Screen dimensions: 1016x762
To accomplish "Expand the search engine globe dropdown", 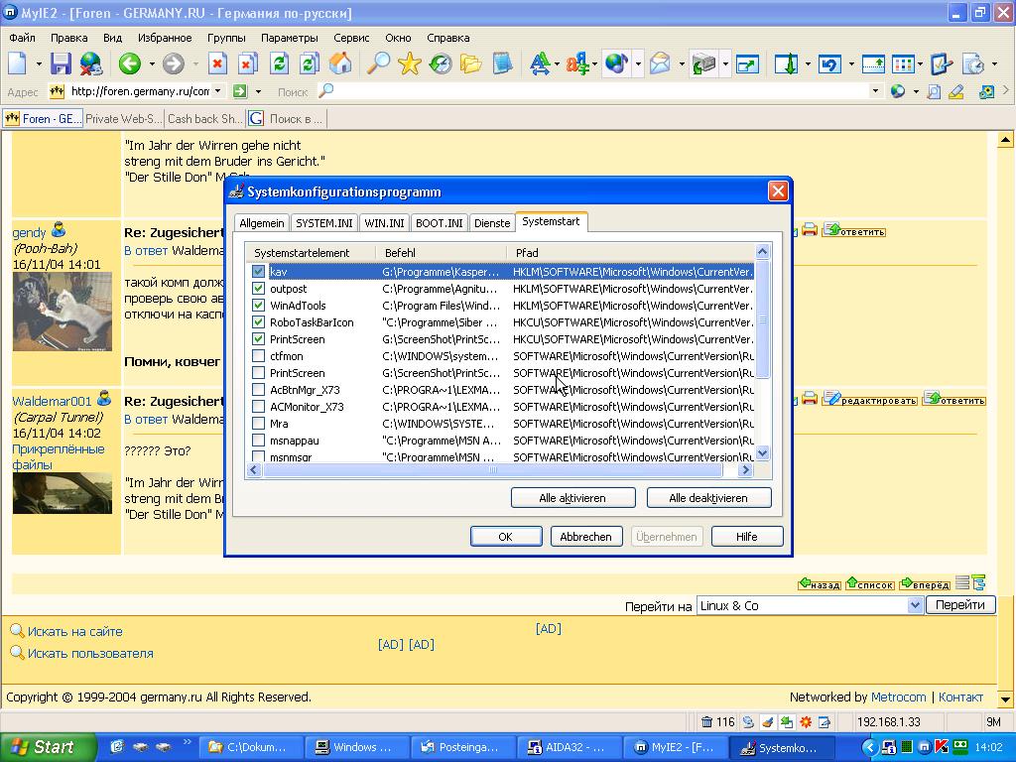I will coord(916,92).
